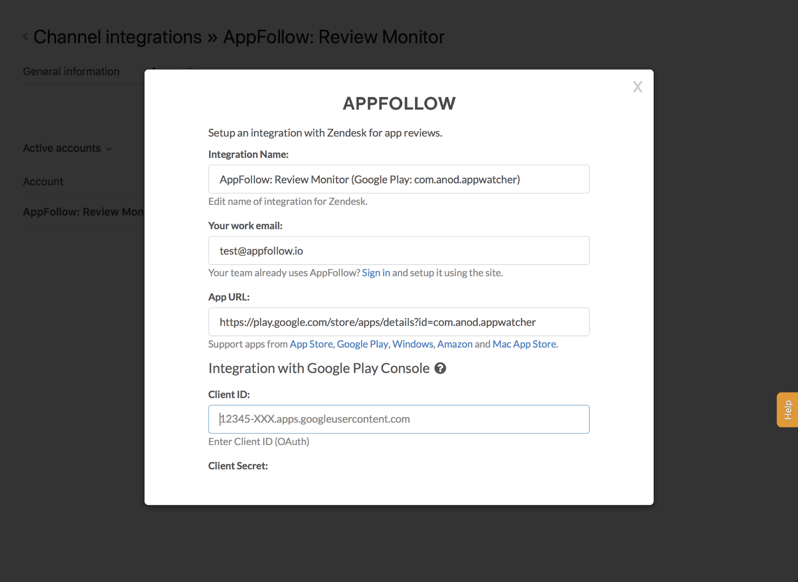Click the App URL input field
This screenshot has width=798, height=582.
pyautogui.click(x=399, y=322)
